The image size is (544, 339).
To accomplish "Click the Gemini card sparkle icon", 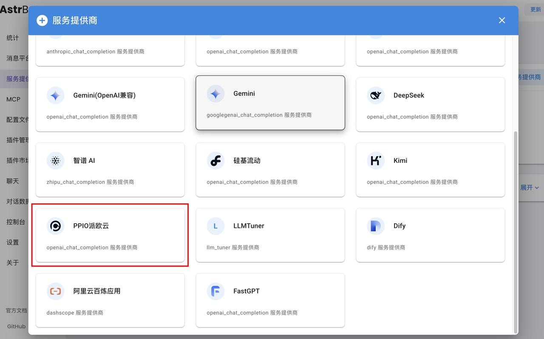I will click(x=215, y=94).
